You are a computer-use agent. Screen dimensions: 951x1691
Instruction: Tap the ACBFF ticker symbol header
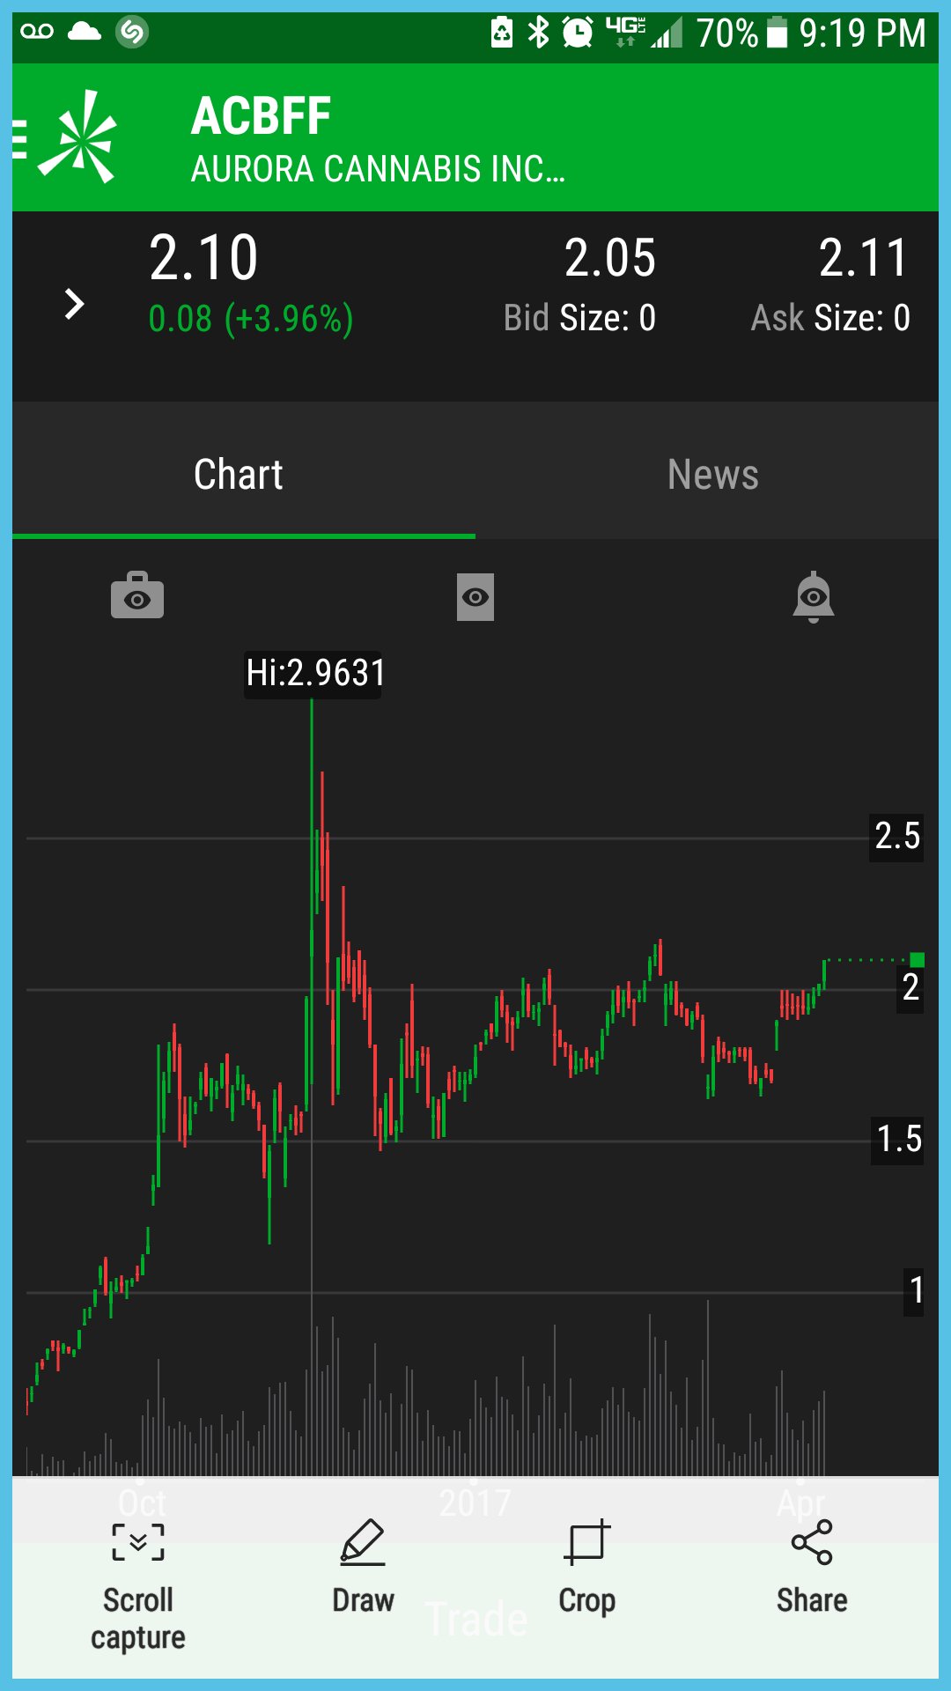tap(262, 116)
